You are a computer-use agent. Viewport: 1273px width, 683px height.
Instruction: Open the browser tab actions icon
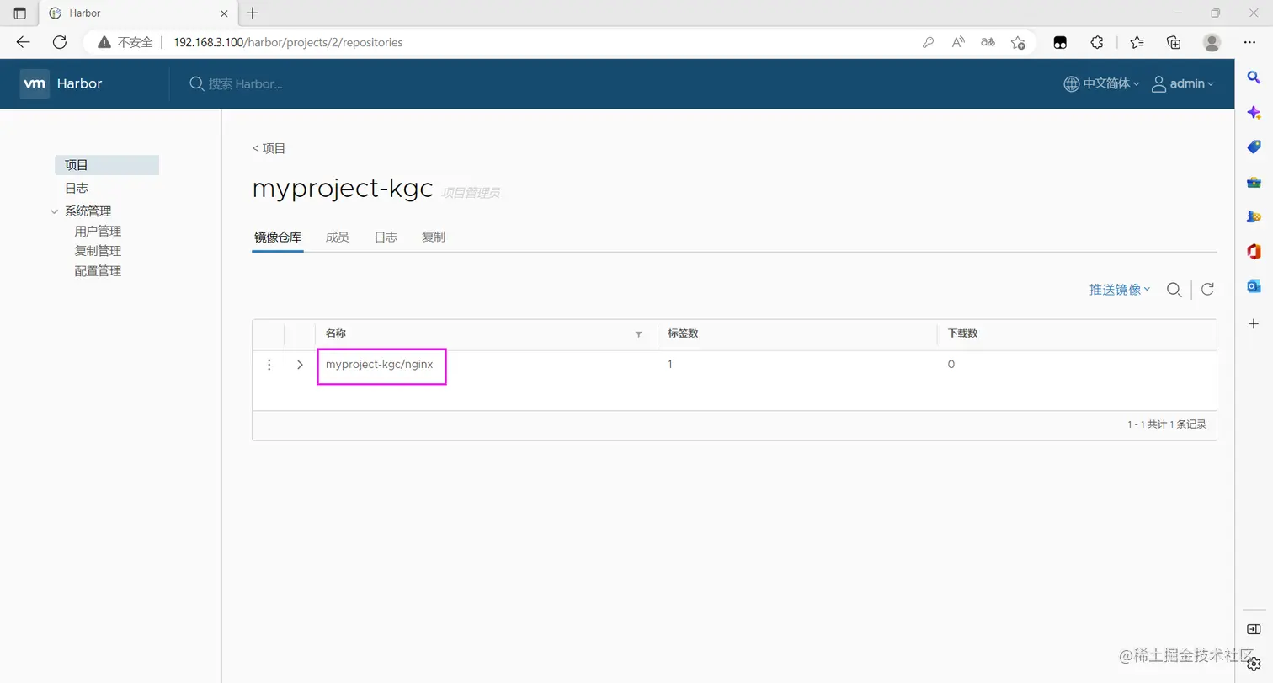pos(20,13)
